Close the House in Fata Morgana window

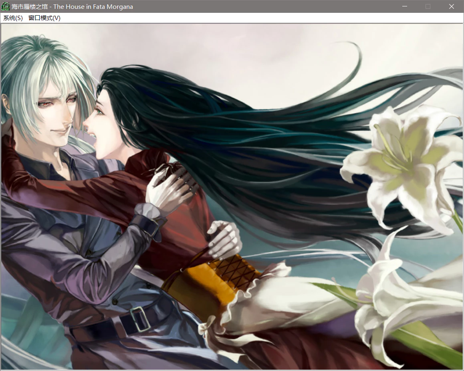(x=451, y=6)
